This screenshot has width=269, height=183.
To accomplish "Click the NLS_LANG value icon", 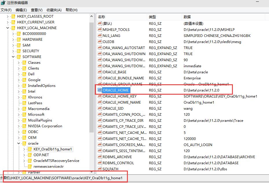I will click(x=100, y=36).
